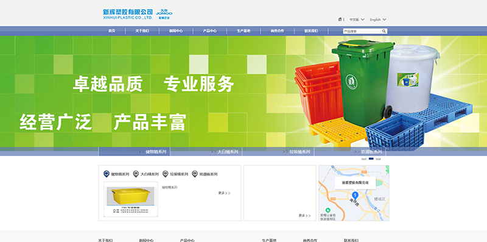Click the JOMOO partner logo
487x242 pixels.
tap(164, 14)
